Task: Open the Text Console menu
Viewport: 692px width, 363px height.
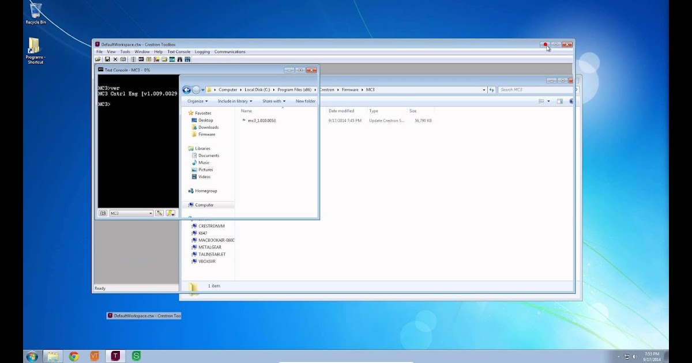Action: [179, 52]
